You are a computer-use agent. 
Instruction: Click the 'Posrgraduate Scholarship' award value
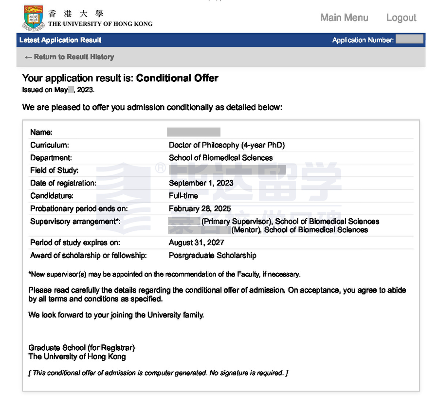click(x=213, y=255)
